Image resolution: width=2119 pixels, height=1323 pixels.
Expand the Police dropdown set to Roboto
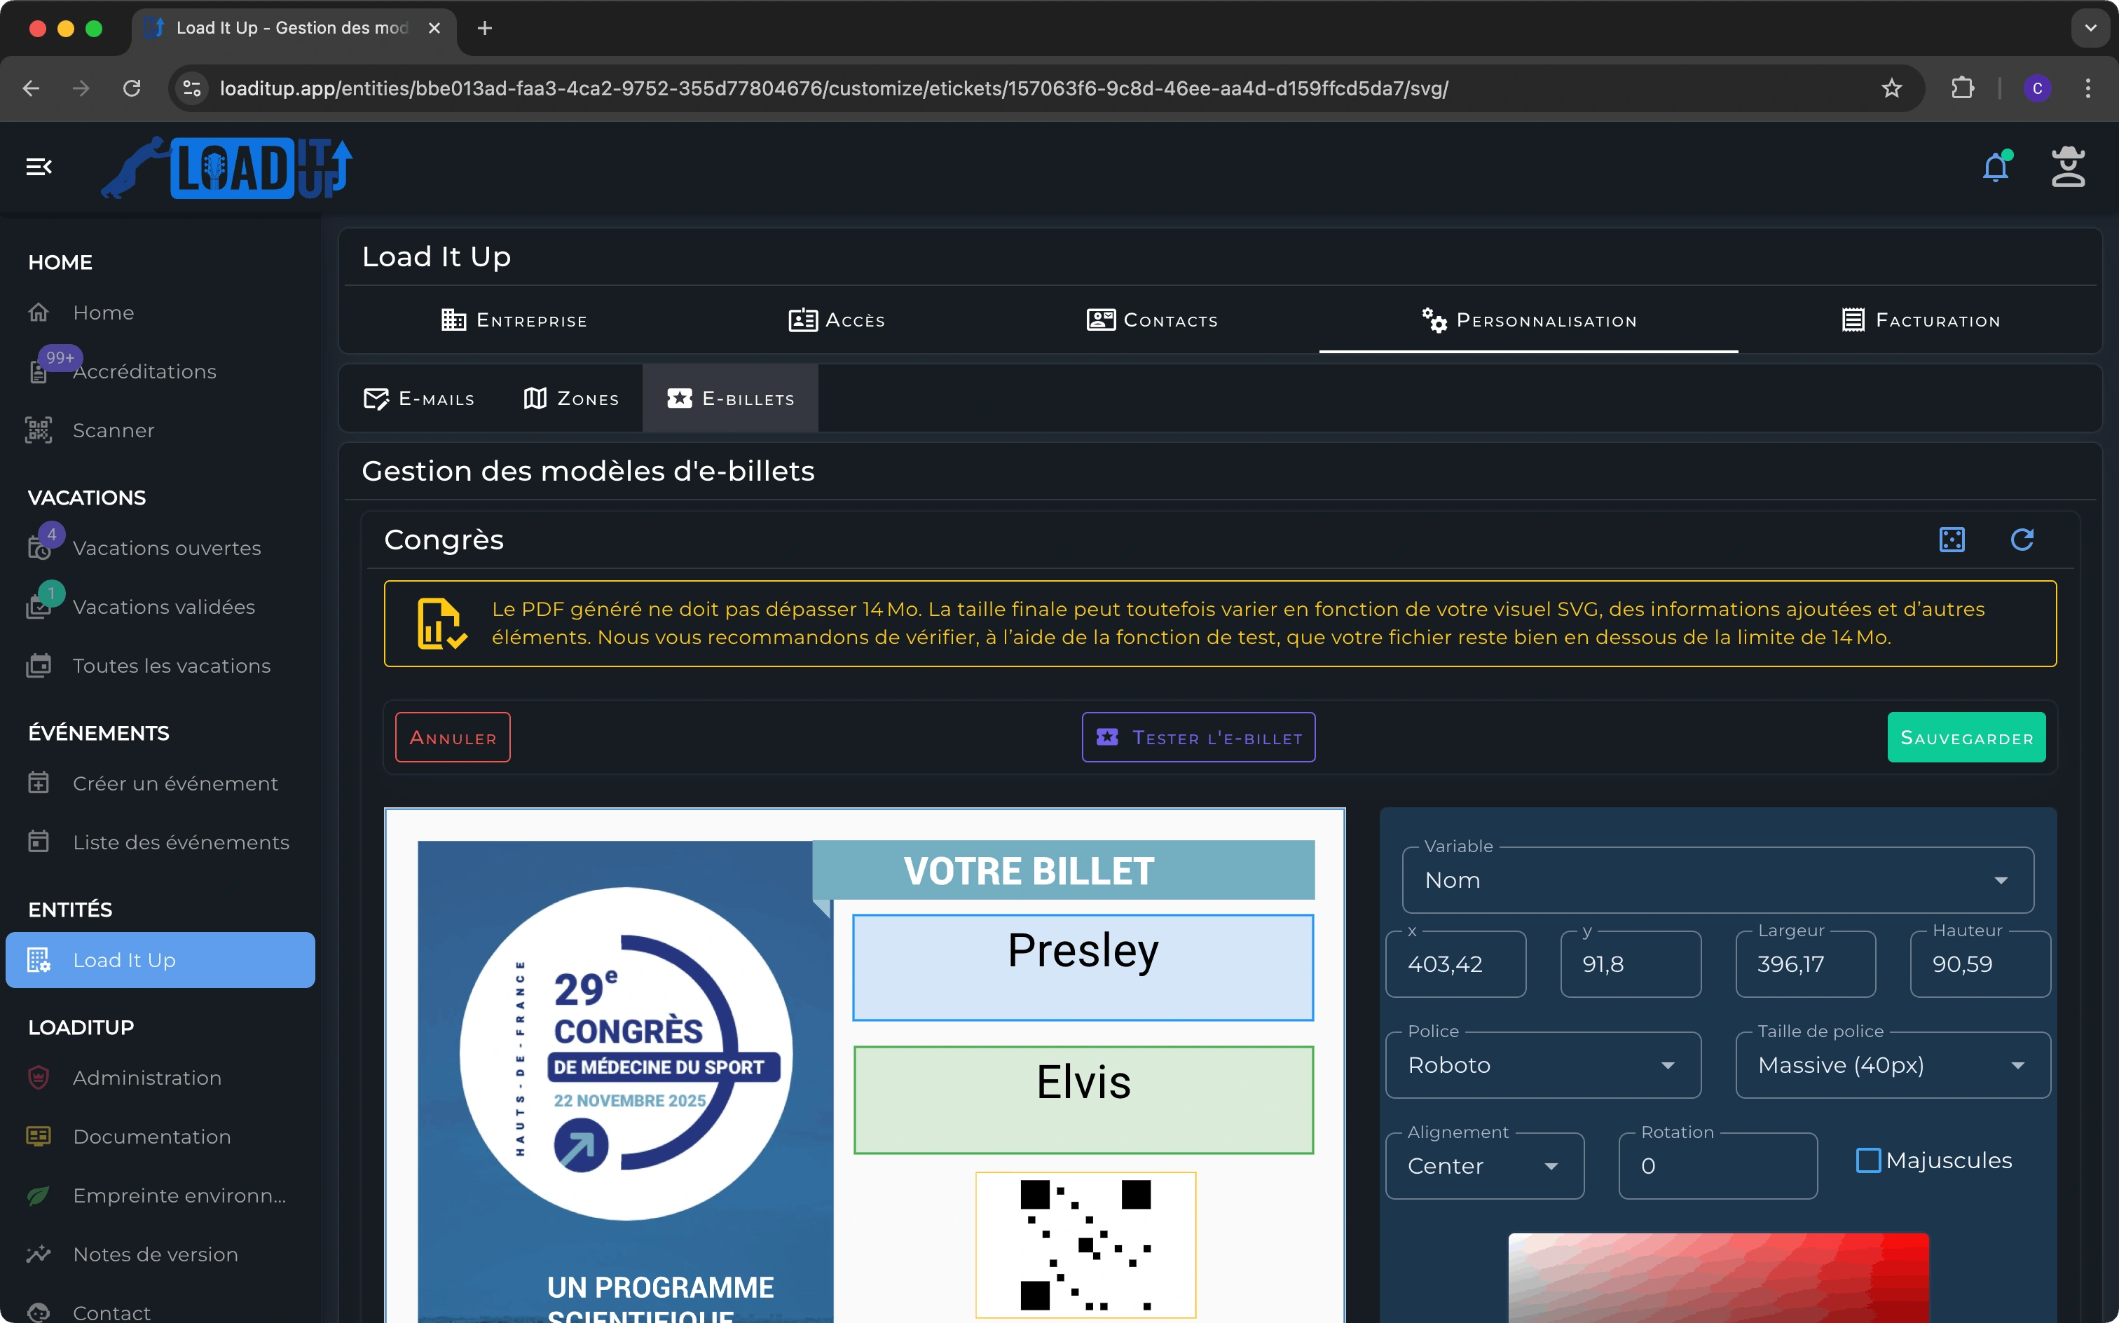click(1542, 1065)
